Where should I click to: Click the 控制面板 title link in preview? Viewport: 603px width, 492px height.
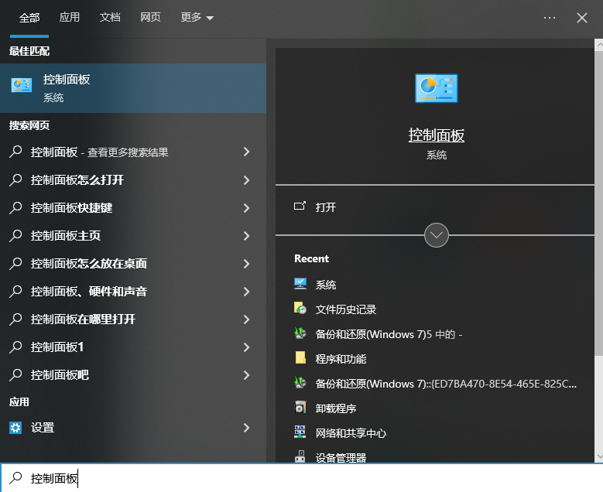click(436, 135)
